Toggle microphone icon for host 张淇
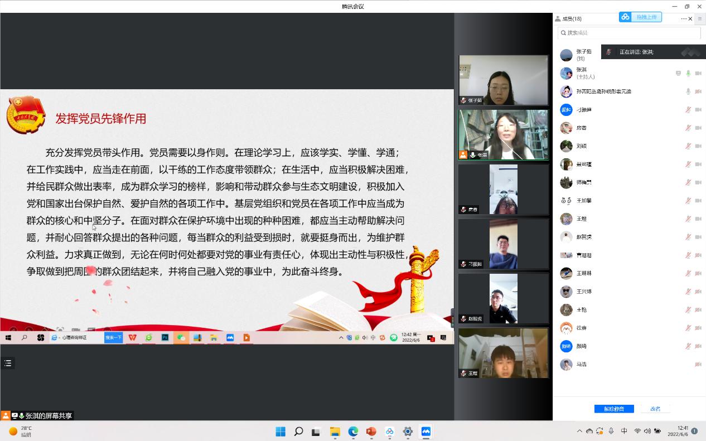The width and height of the screenshot is (706, 441). (688, 73)
